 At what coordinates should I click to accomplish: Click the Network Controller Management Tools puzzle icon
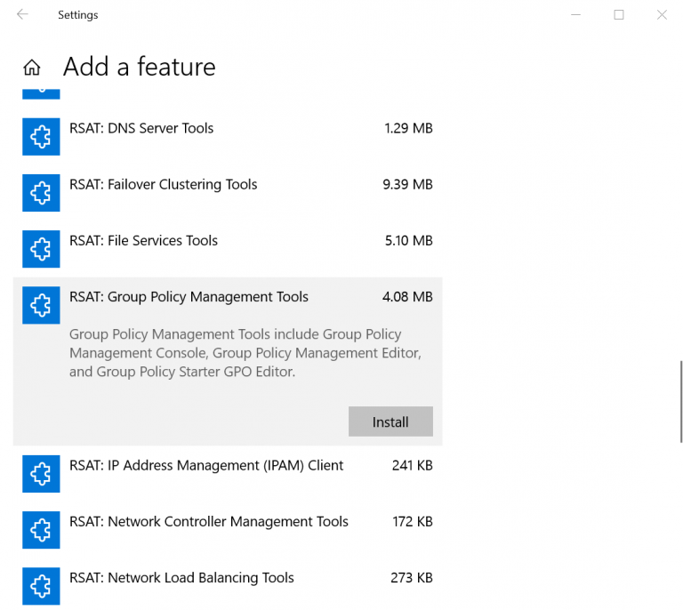pyautogui.click(x=41, y=530)
